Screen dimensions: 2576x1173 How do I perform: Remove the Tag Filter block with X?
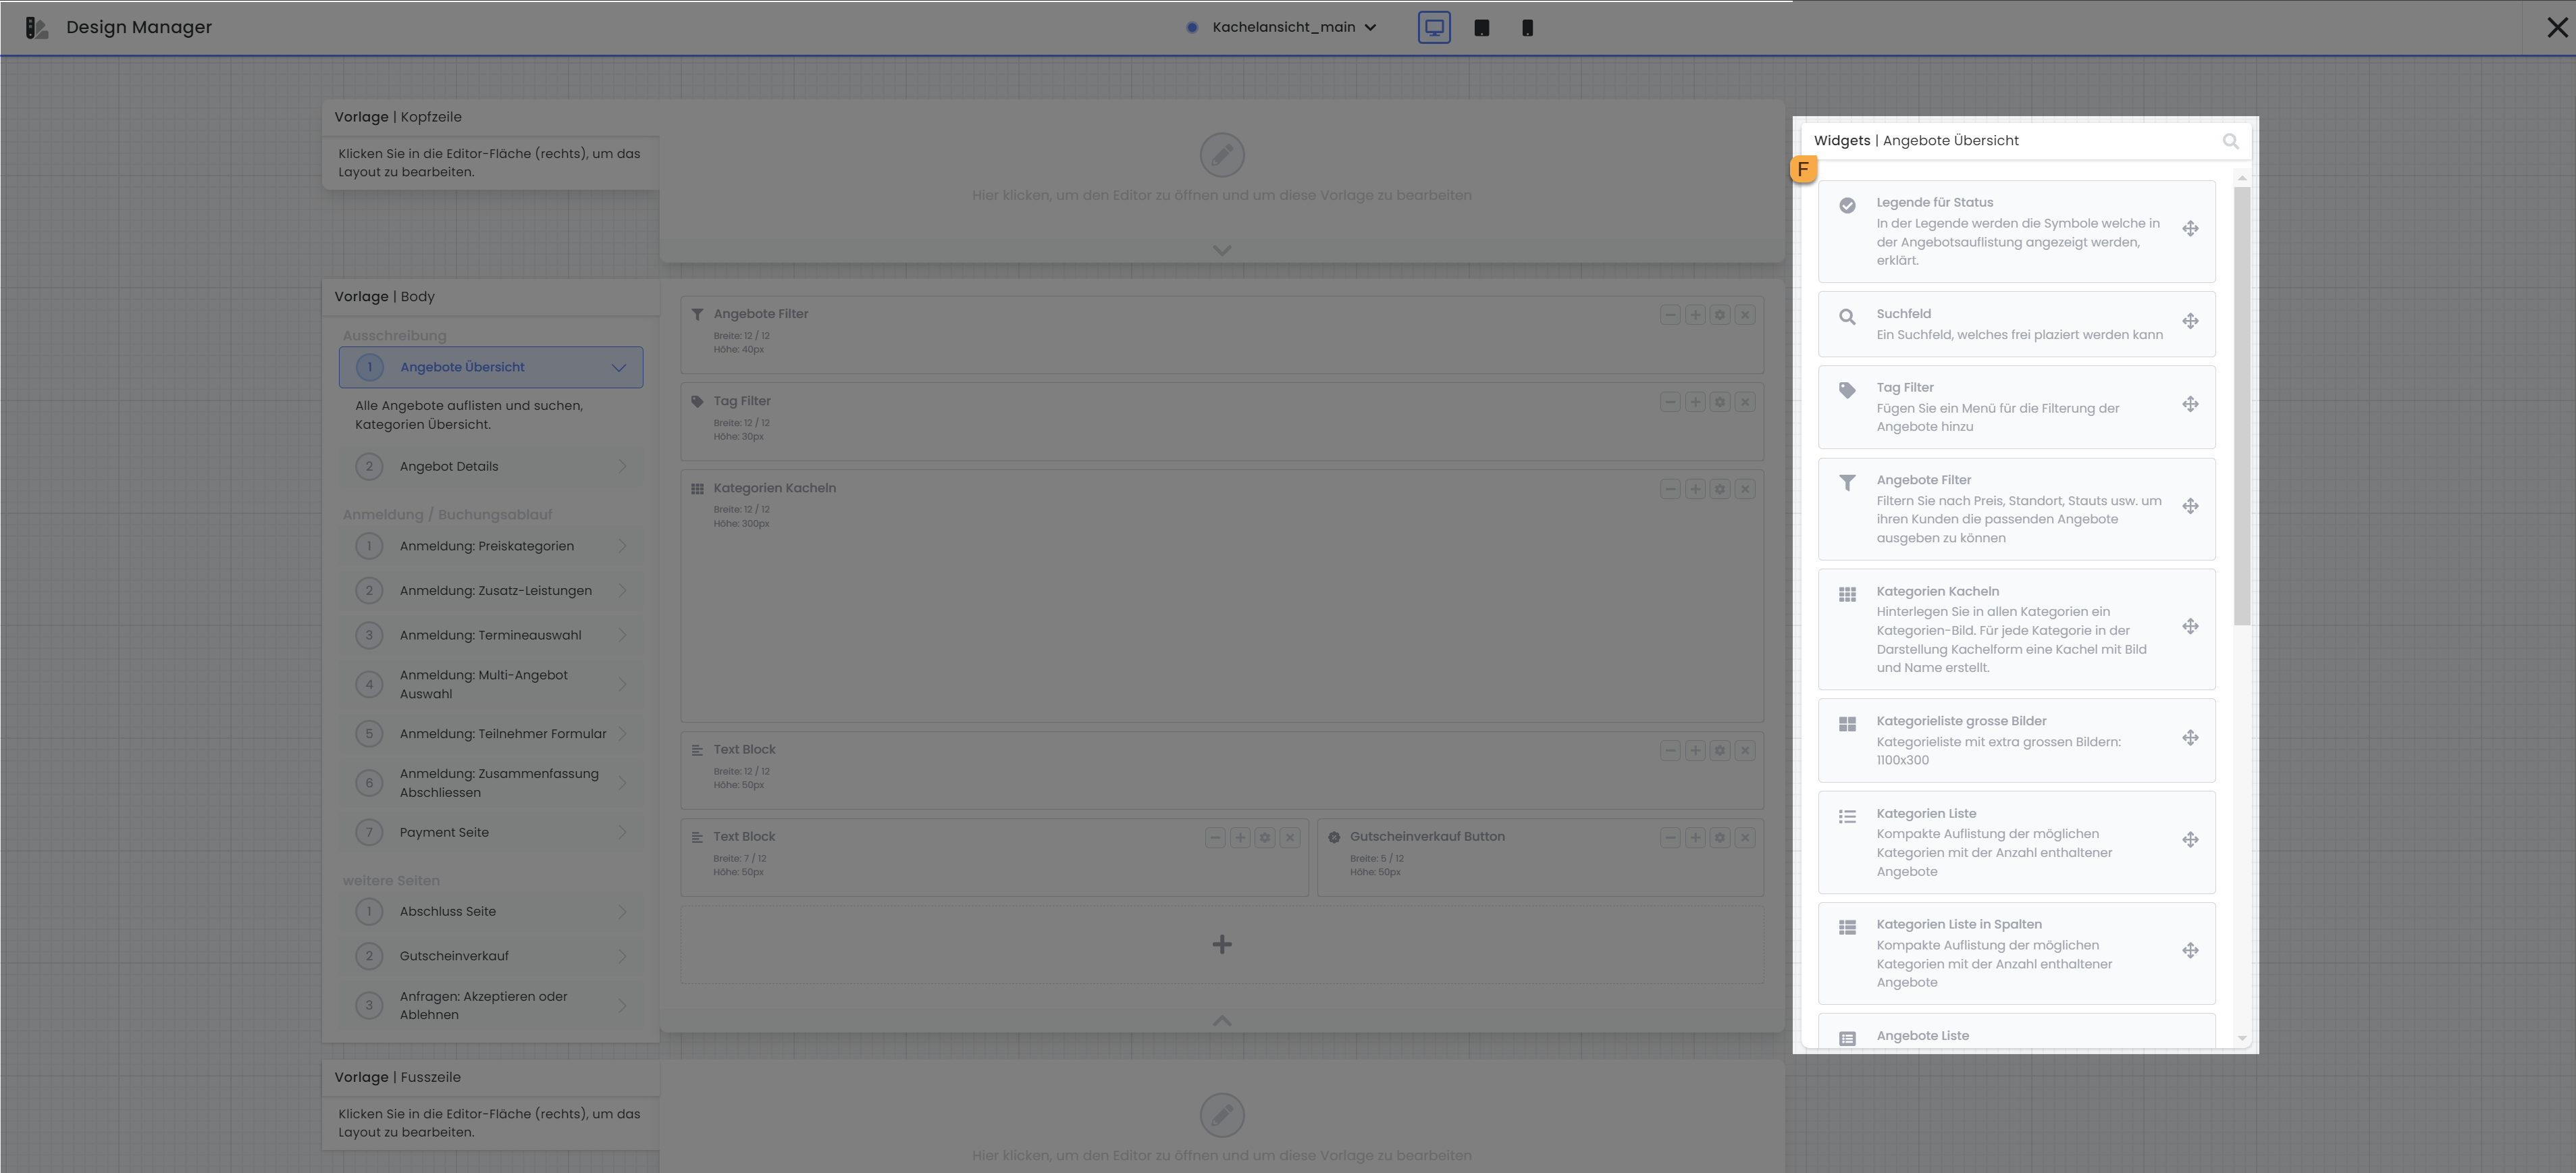click(x=1745, y=402)
